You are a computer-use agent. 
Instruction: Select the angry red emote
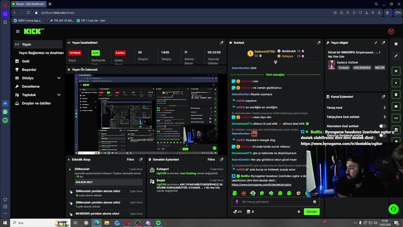pyautogui.click(x=244, y=193)
